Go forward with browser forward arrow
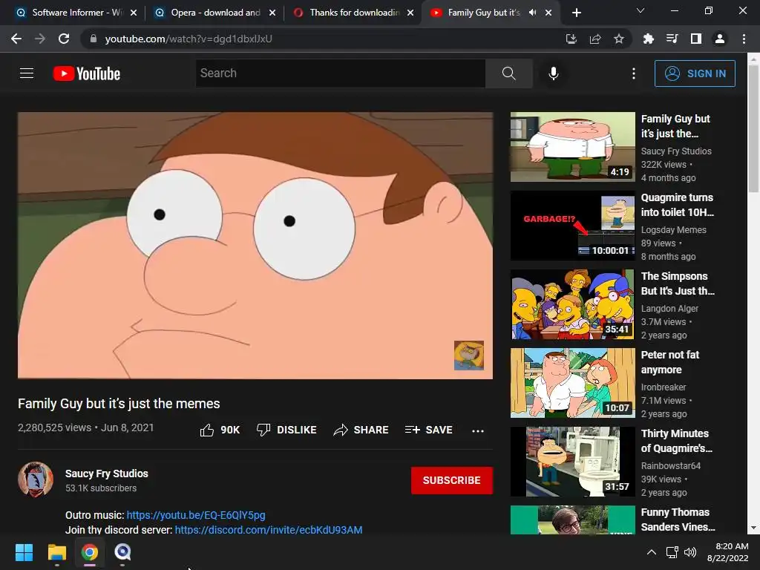Image resolution: width=760 pixels, height=570 pixels. 40,39
